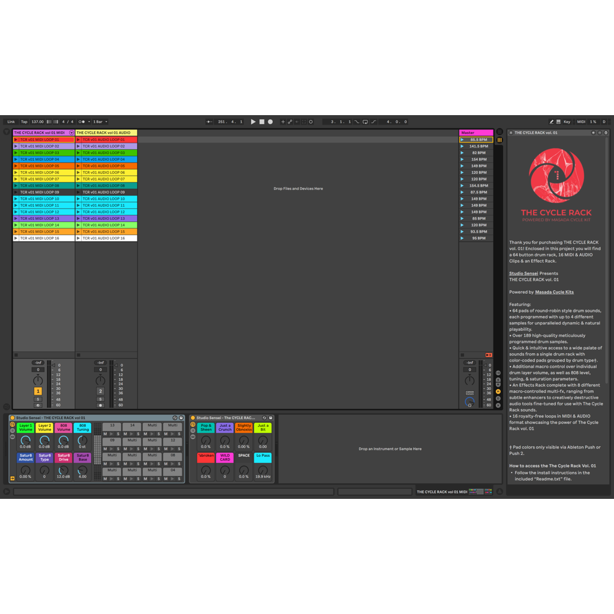Screen dimensions: 614x614
Task: Power off the Studio Sensei drum rack
Action: [x=12, y=417]
